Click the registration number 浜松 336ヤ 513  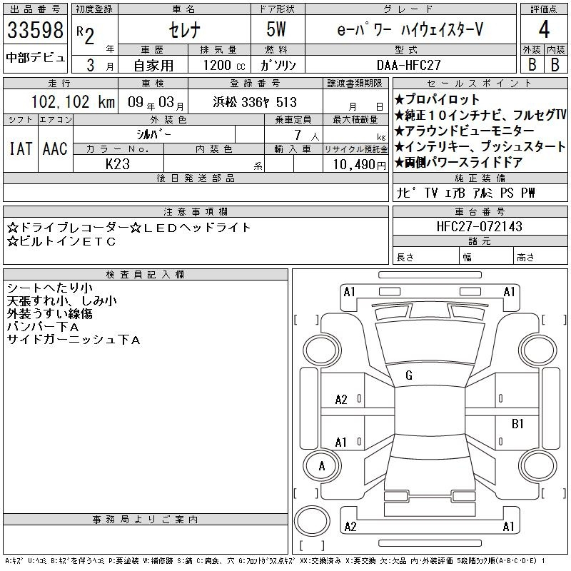255,102
